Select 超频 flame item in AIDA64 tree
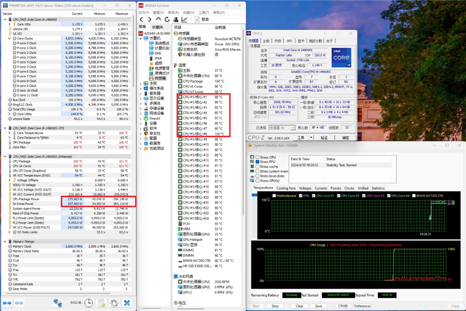466x311 pixels. (x=156, y=63)
